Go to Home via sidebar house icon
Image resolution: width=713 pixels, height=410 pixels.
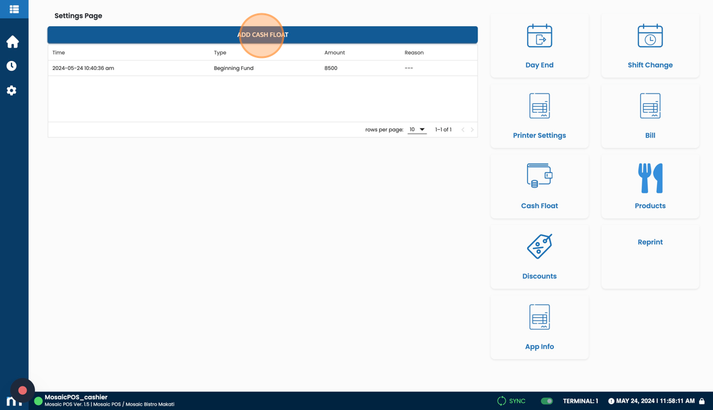point(12,42)
